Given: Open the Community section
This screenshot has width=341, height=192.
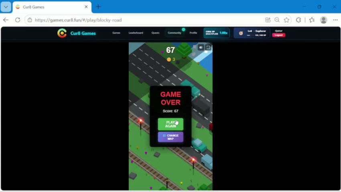Looking at the screenshot, I should [175, 33].
